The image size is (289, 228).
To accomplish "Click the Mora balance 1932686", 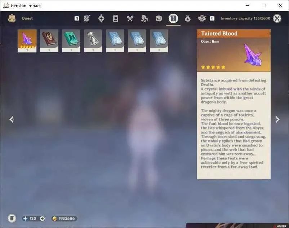I will (x=64, y=219).
